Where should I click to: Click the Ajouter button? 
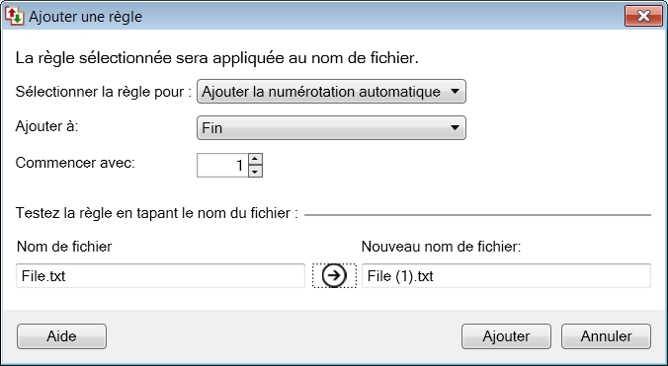(506, 336)
